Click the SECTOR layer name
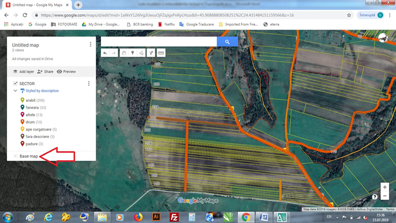This screenshot has height=223, width=396. click(27, 84)
